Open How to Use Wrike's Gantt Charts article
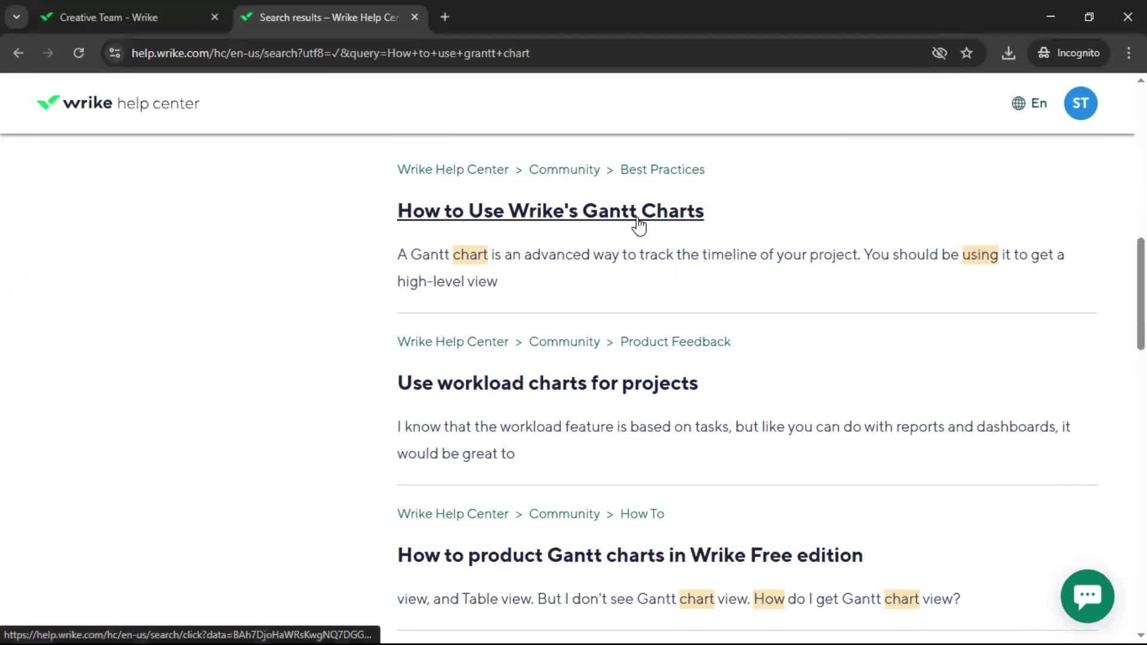 pyautogui.click(x=550, y=211)
